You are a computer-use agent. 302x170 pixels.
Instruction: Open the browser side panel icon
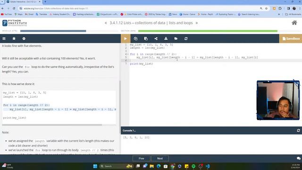coord(288,8)
